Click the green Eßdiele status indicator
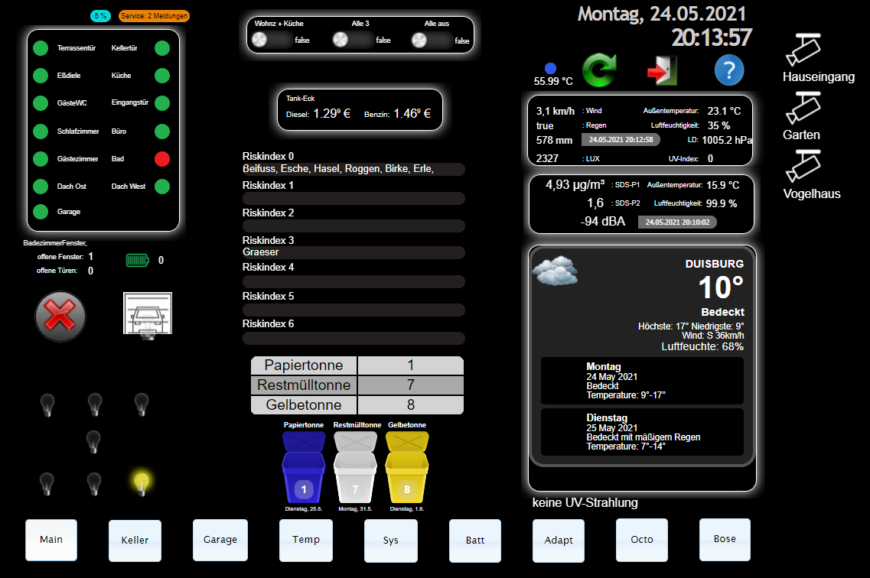Image resolution: width=870 pixels, height=578 pixels. pos(41,76)
